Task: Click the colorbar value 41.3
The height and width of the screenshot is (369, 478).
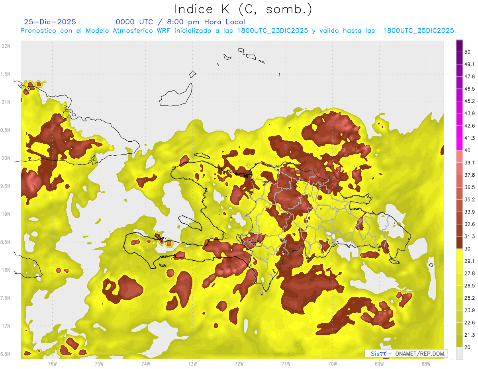Action: pos(470,138)
